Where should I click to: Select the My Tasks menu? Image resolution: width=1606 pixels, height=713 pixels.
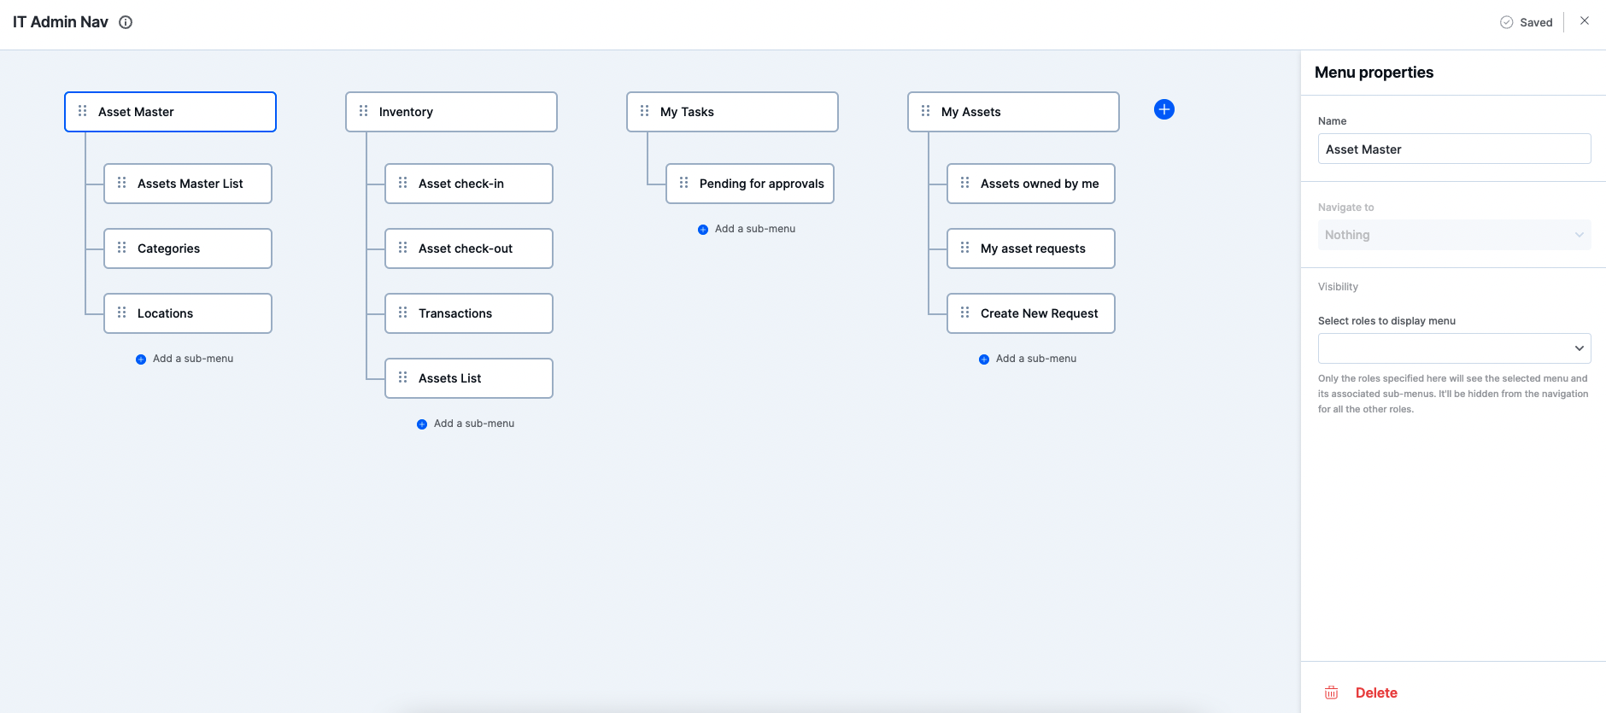(732, 112)
